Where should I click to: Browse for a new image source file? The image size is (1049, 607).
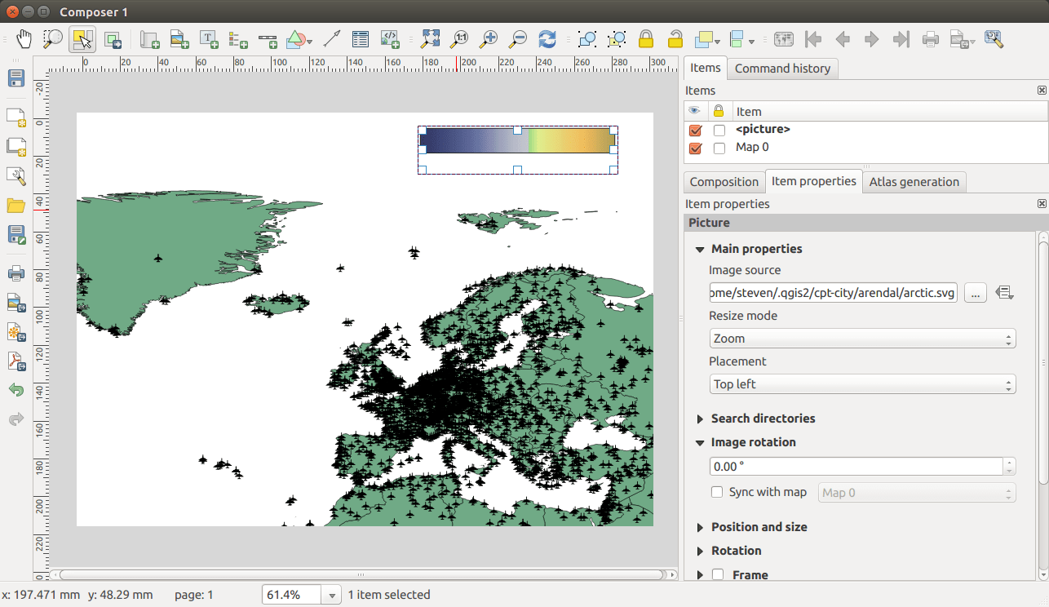pyautogui.click(x=975, y=292)
